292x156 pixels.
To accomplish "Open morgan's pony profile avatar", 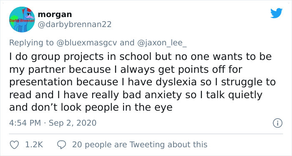I will tap(22, 20).
